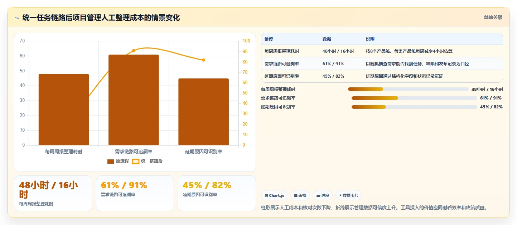Click the x-axis label 延期原因可识别率
The width and height of the screenshot is (517, 225).
coord(203,152)
